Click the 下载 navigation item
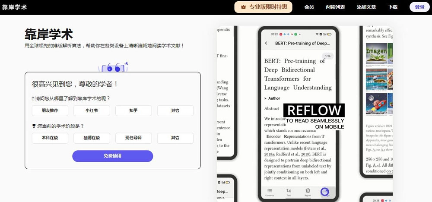Image resolution: width=432 pixels, height=202 pixels. click(393, 7)
